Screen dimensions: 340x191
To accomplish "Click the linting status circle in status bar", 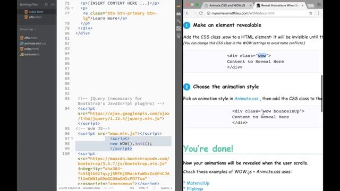I will point(154,188).
